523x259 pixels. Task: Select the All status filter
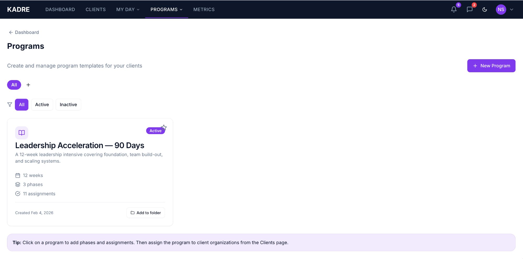point(21,104)
